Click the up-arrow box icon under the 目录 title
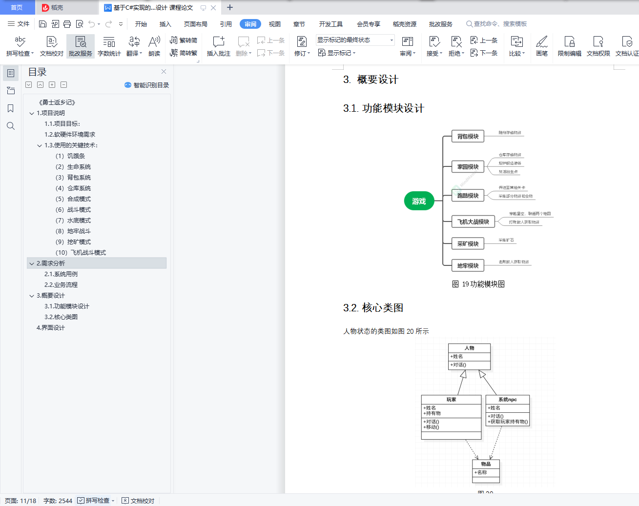The height and width of the screenshot is (506, 639). click(40, 85)
